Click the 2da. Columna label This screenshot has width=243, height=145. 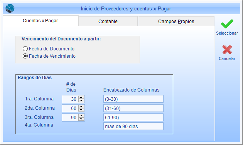(x=40, y=108)
